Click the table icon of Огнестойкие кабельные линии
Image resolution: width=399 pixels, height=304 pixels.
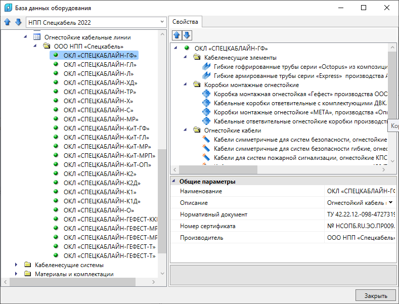click(x=37, y=37)
